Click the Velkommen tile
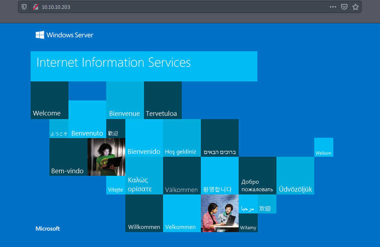The height and width of the screenshot is (247, 380). click(182, 213)
